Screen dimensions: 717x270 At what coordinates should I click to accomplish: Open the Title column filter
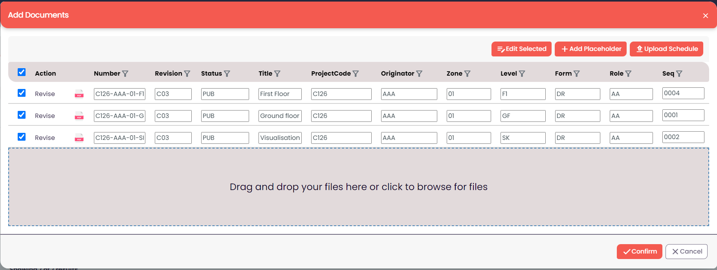tap(277, 74)
